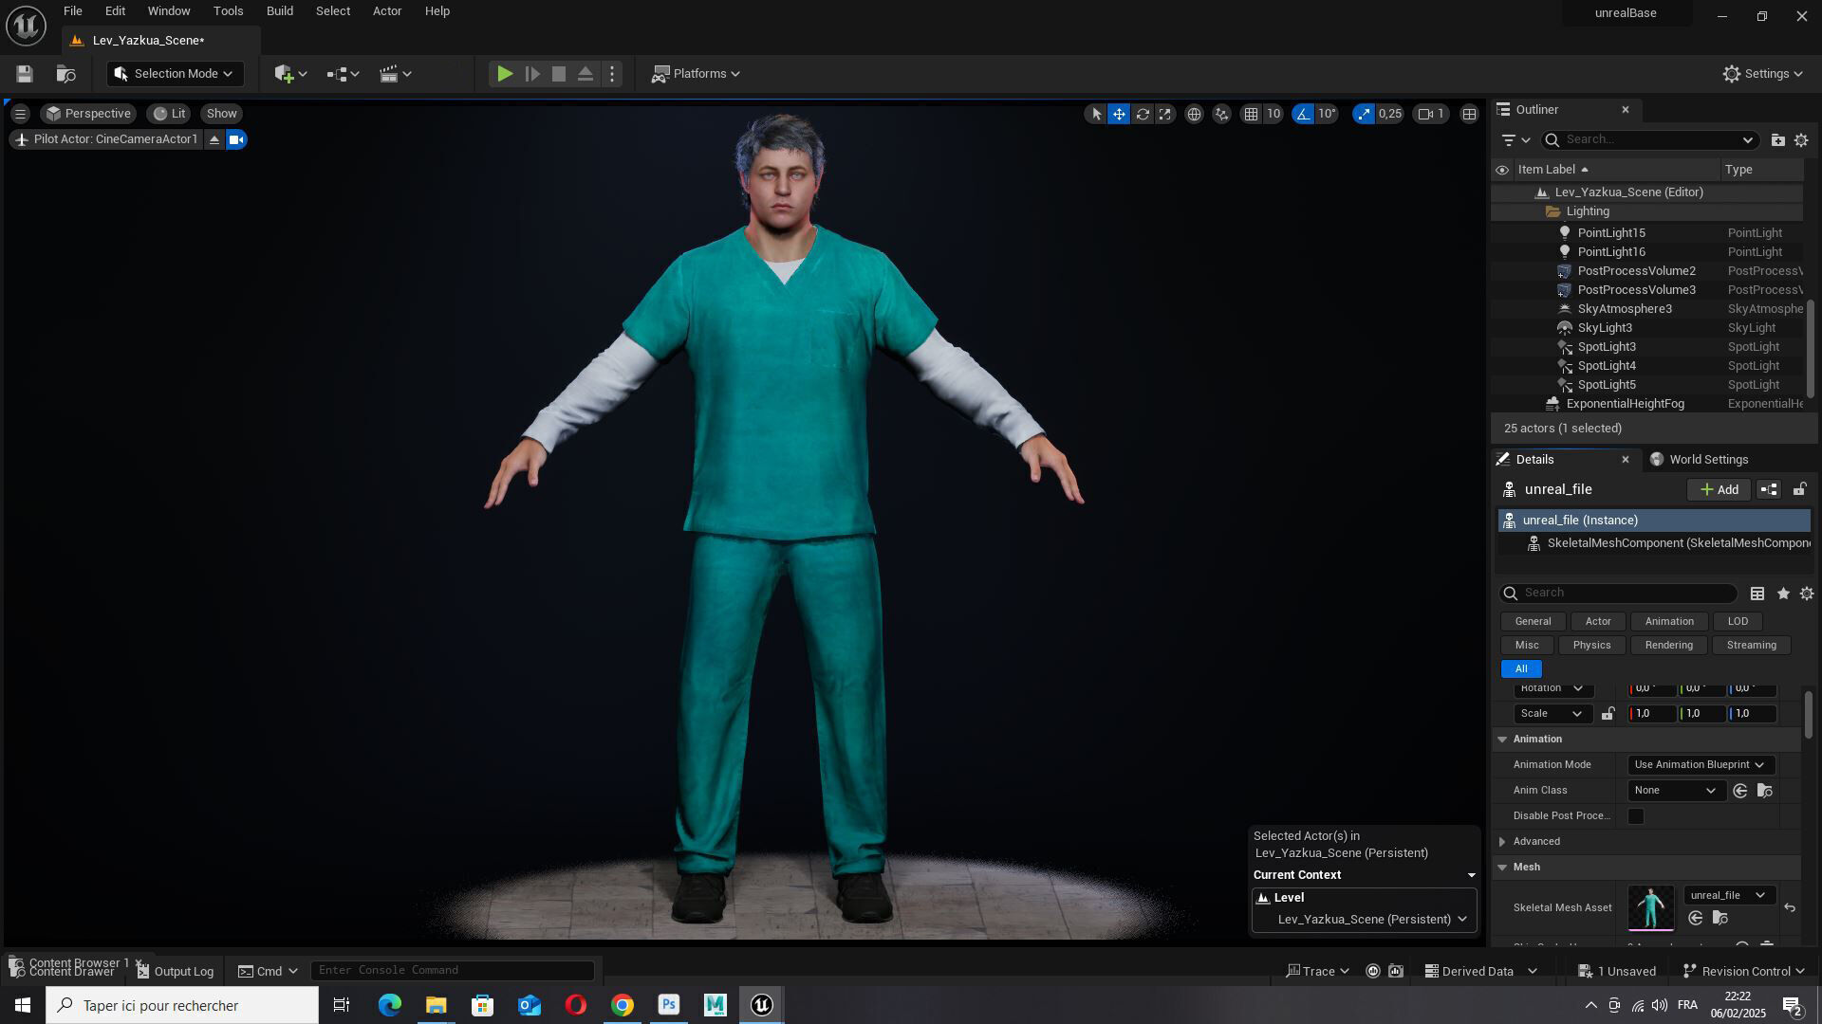Open the Lit view mode menu

170,114
